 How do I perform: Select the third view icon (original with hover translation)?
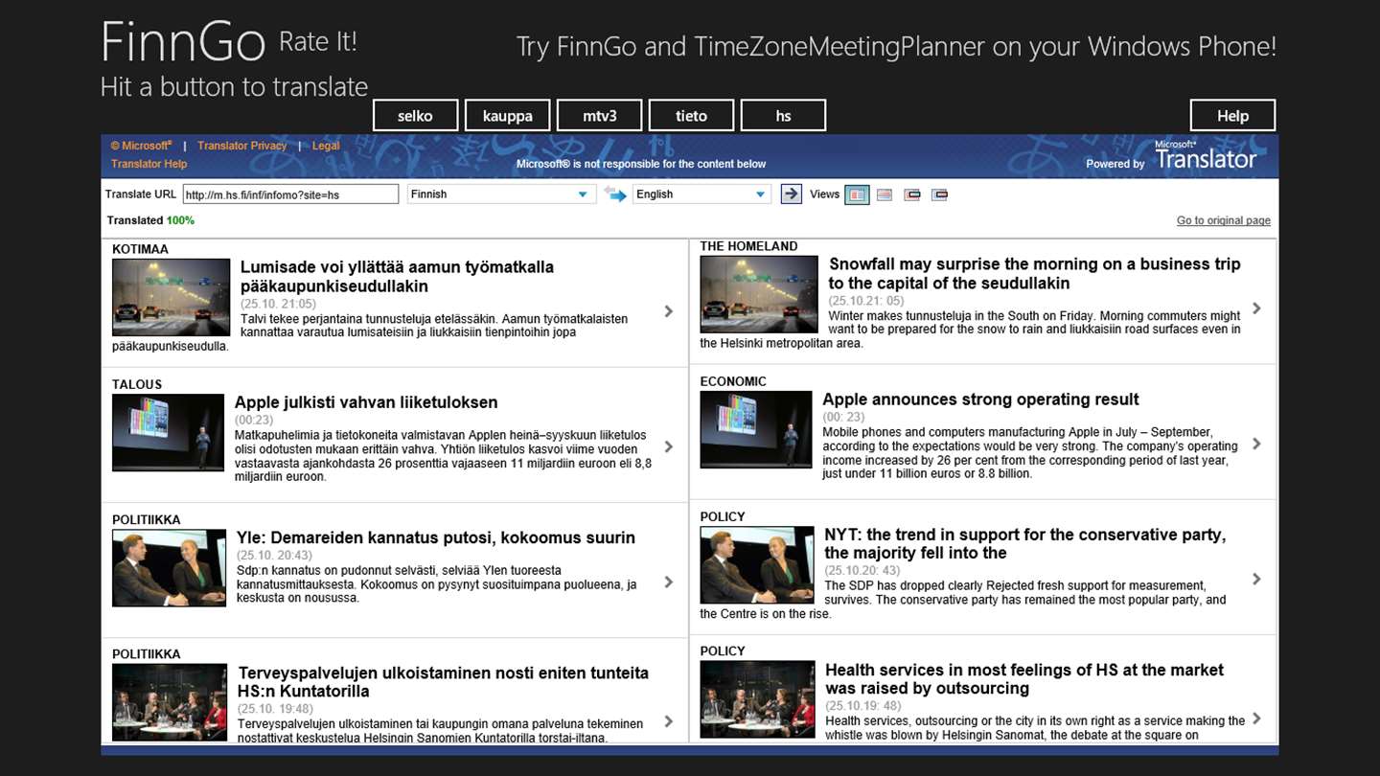click(912, 194)
